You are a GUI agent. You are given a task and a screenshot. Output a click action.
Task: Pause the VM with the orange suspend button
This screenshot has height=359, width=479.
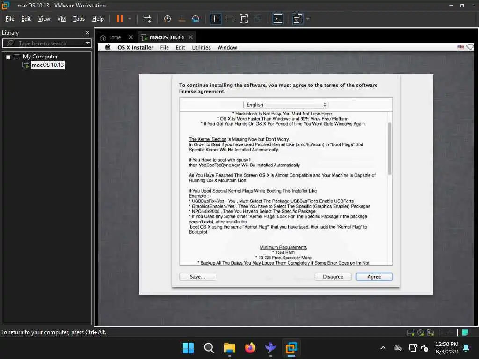pyautogui.click(x=119, y=19)
